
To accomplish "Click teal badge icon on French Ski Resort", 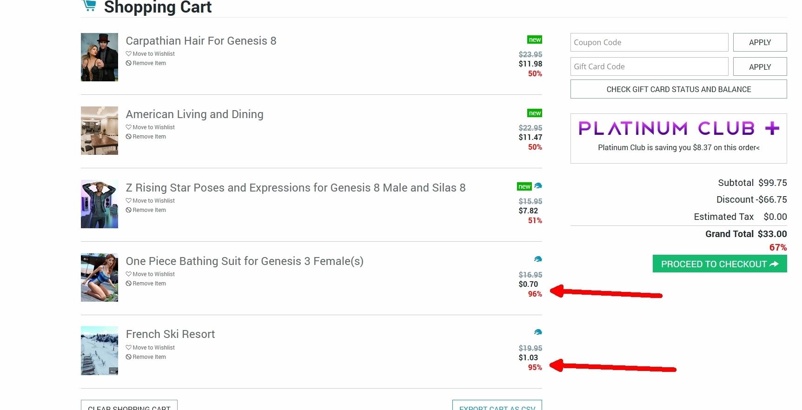I will [538, 332].
